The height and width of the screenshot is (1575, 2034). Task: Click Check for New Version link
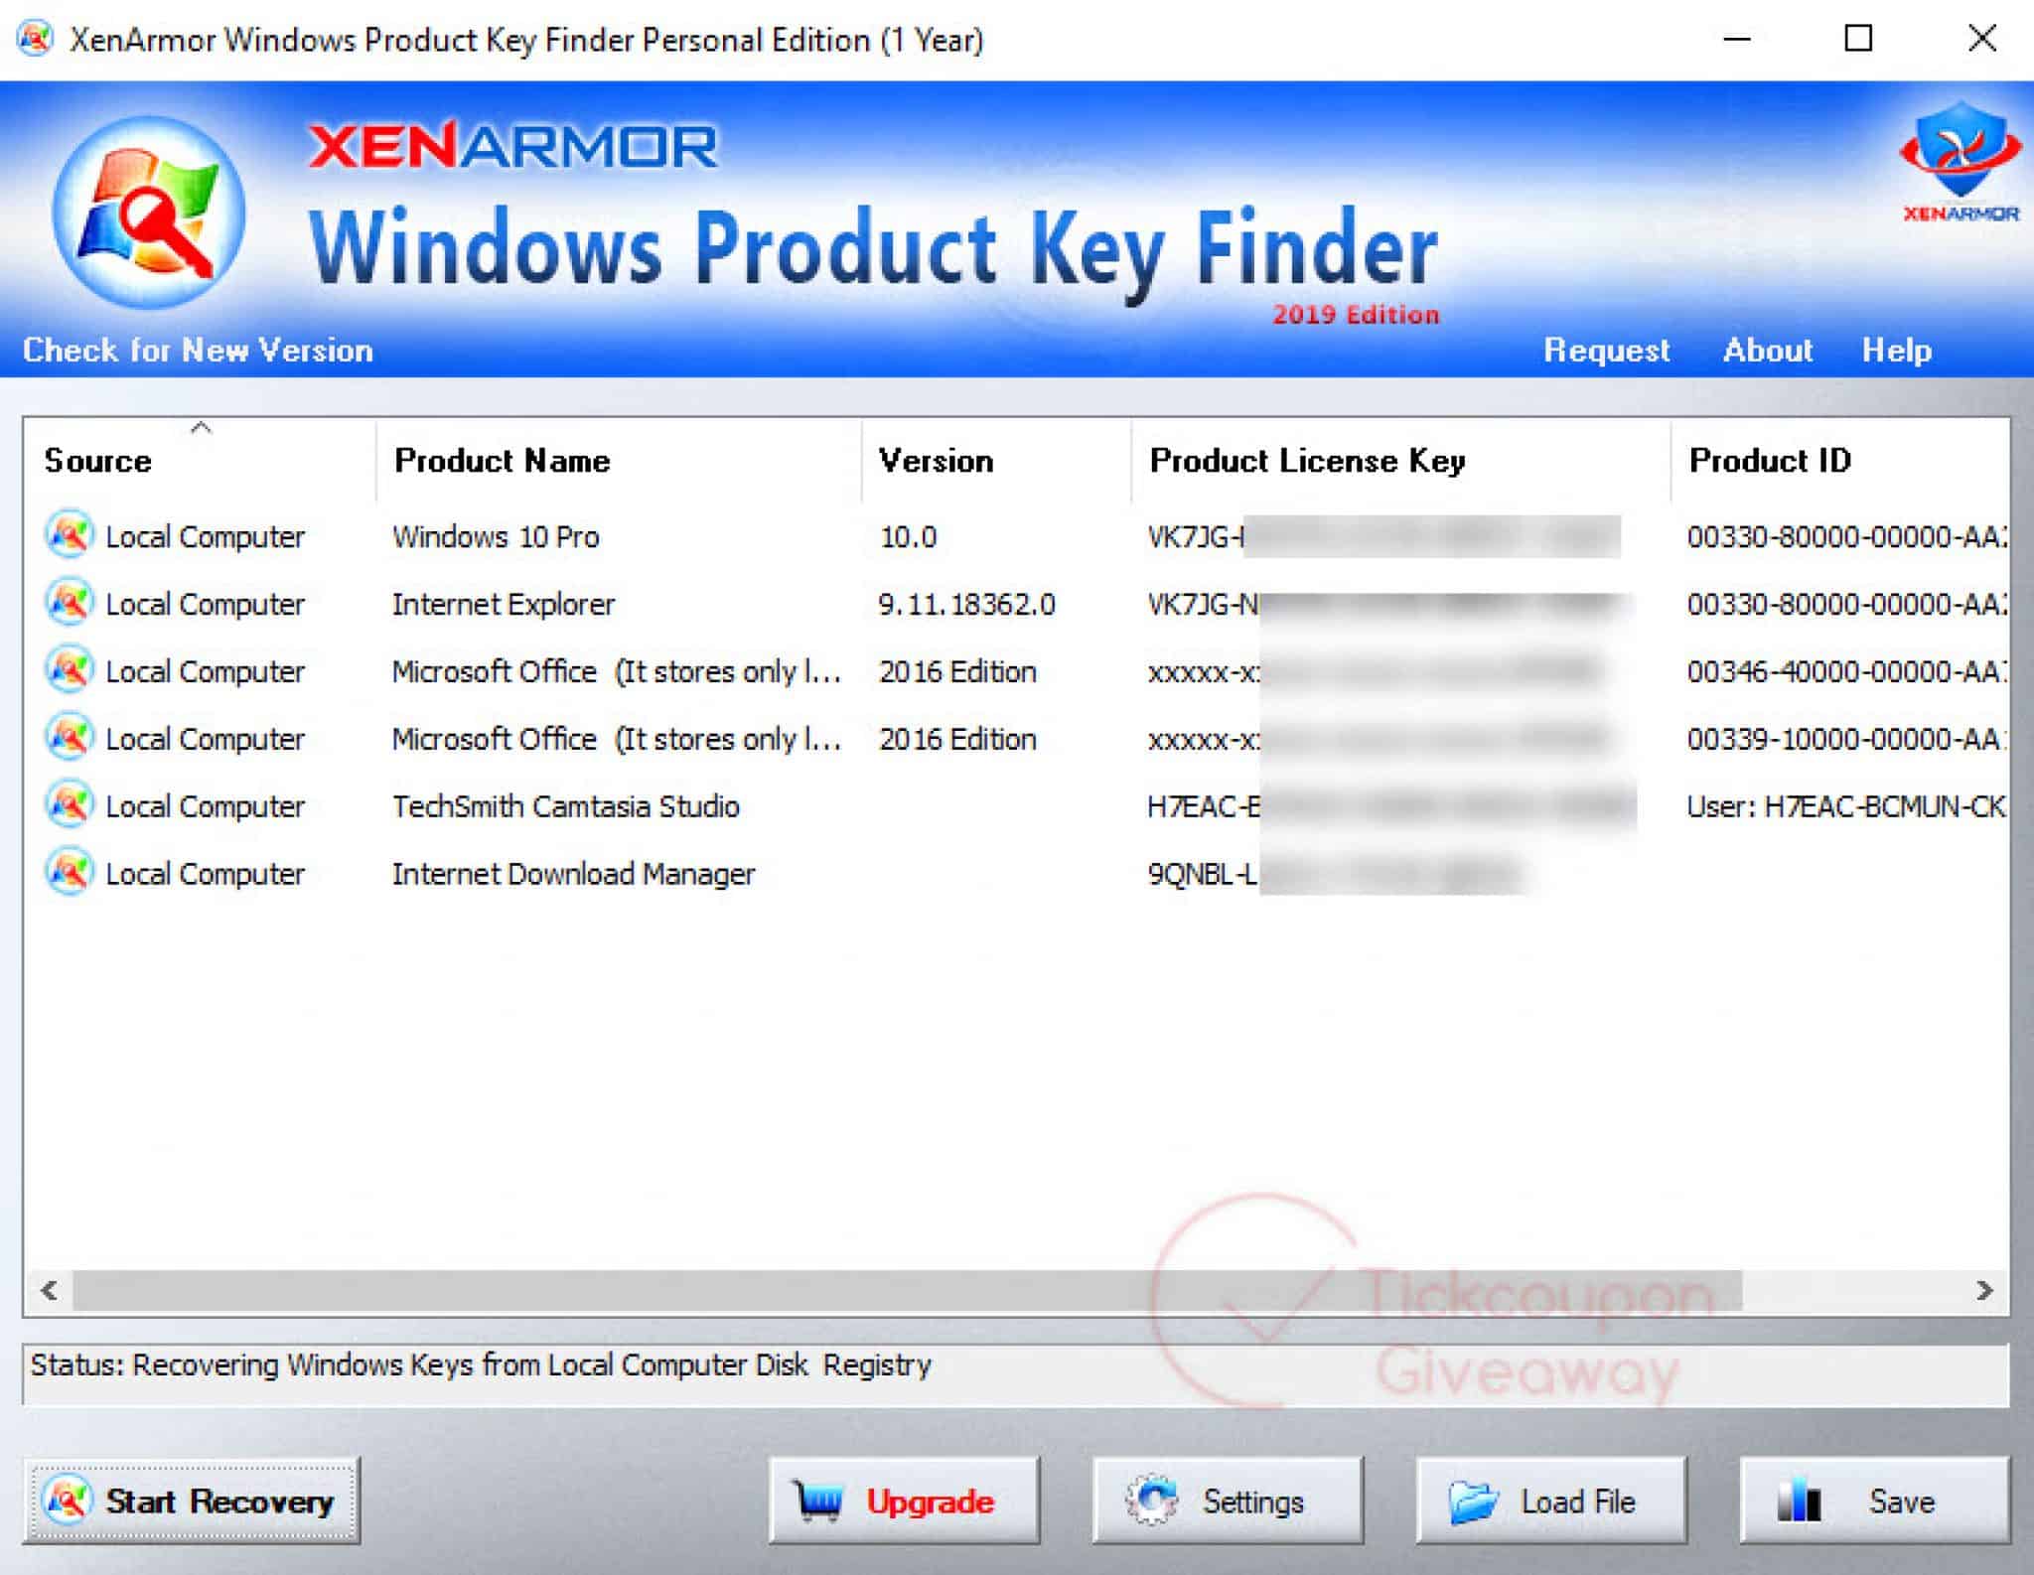coord(198,351)
